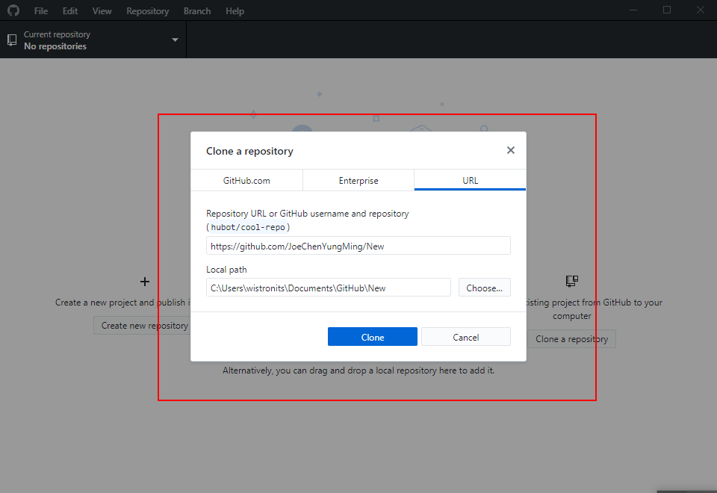This screenshot has height=493, width=717.
Task: Click Clone a repository button in background
Action: (571, 339)
